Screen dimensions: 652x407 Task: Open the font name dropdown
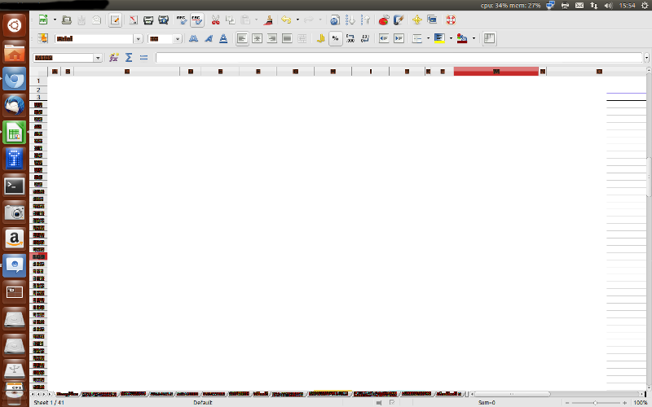tap(138, 38)
